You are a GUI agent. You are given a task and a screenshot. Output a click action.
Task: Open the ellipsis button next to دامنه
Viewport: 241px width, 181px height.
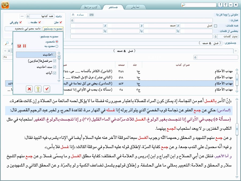point(22,16)
